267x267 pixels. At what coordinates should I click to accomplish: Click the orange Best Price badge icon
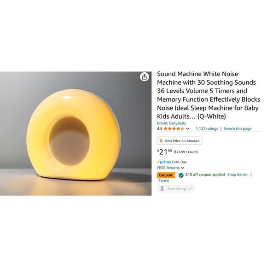161,141
